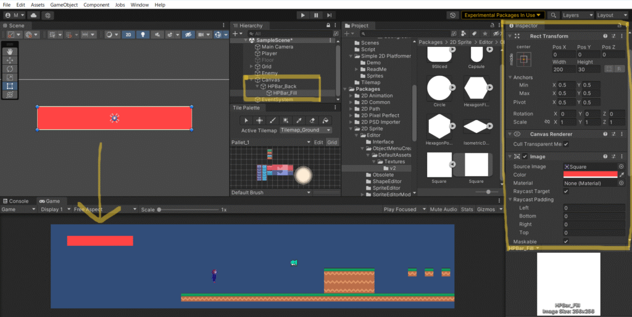Click the Edit button in Tile Palette
Image resolution: width=632 pixels, height=317 pixels.
[x=318, y=142]
